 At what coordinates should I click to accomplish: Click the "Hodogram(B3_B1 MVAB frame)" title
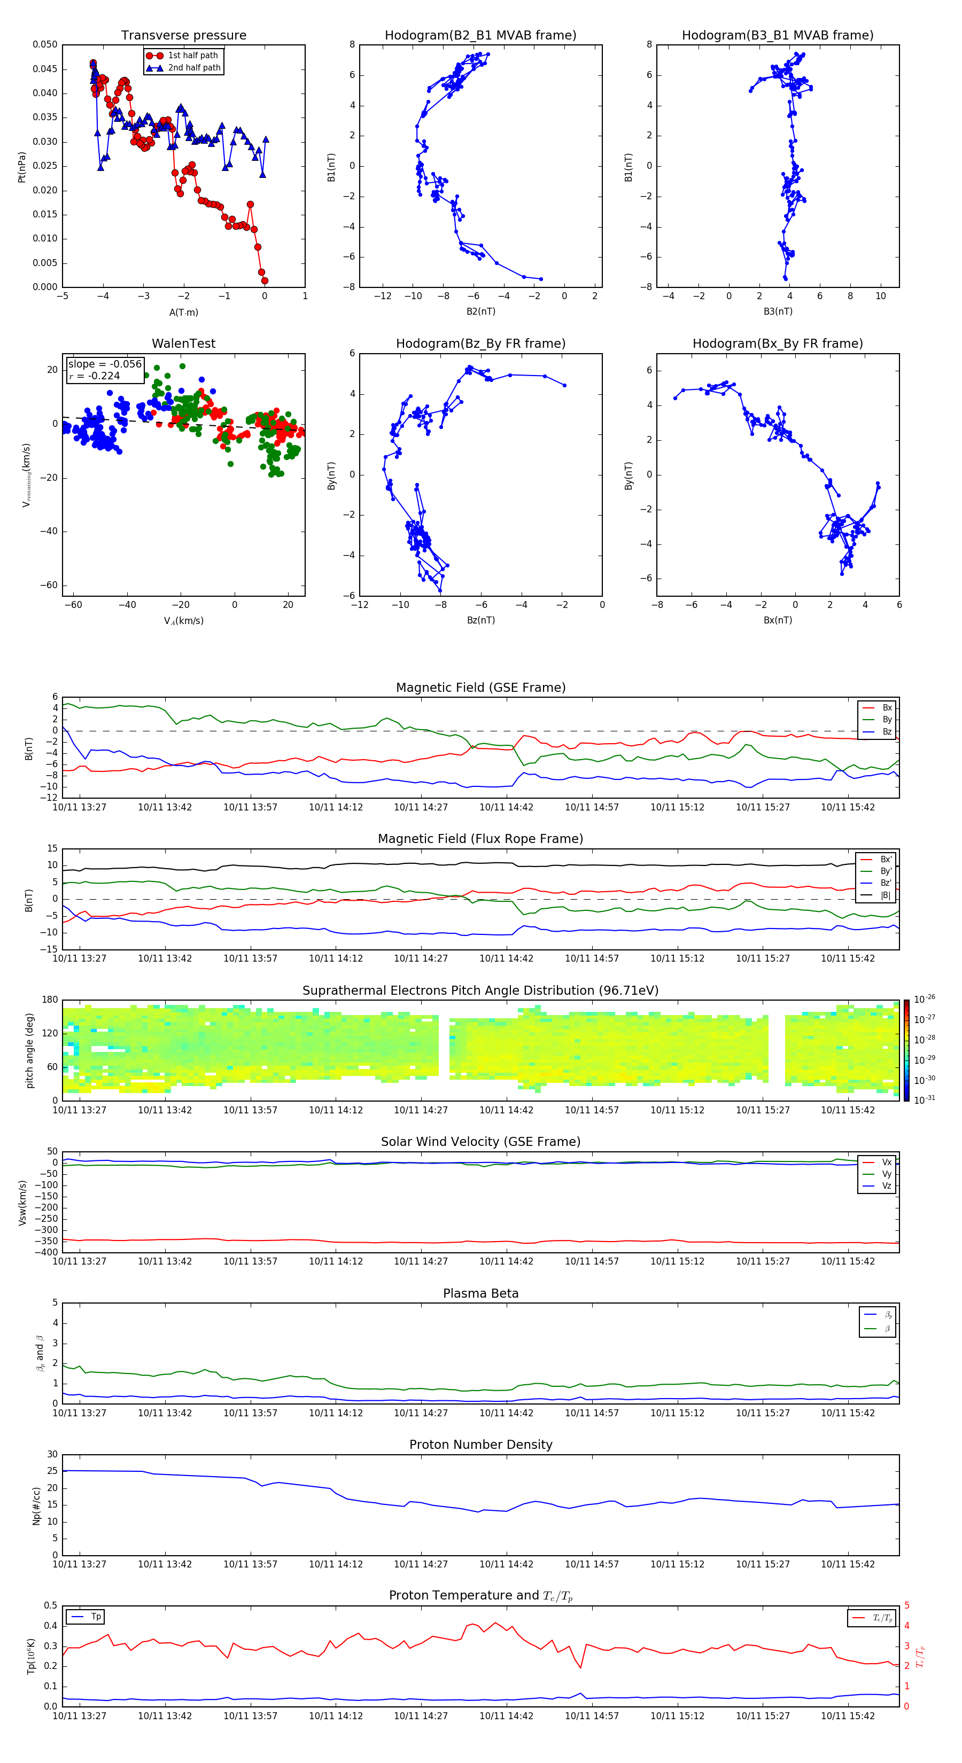(x=778, y=35)
